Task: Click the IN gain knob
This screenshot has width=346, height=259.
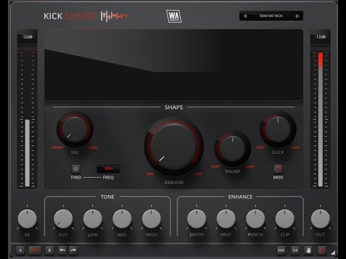Action: click(27, 219)
